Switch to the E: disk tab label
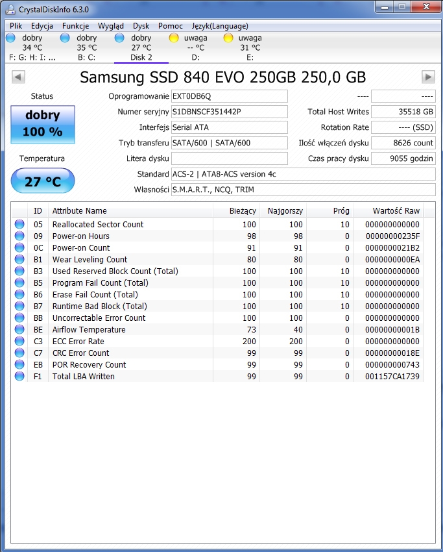 pyautogui.click(x=250, y=57)
